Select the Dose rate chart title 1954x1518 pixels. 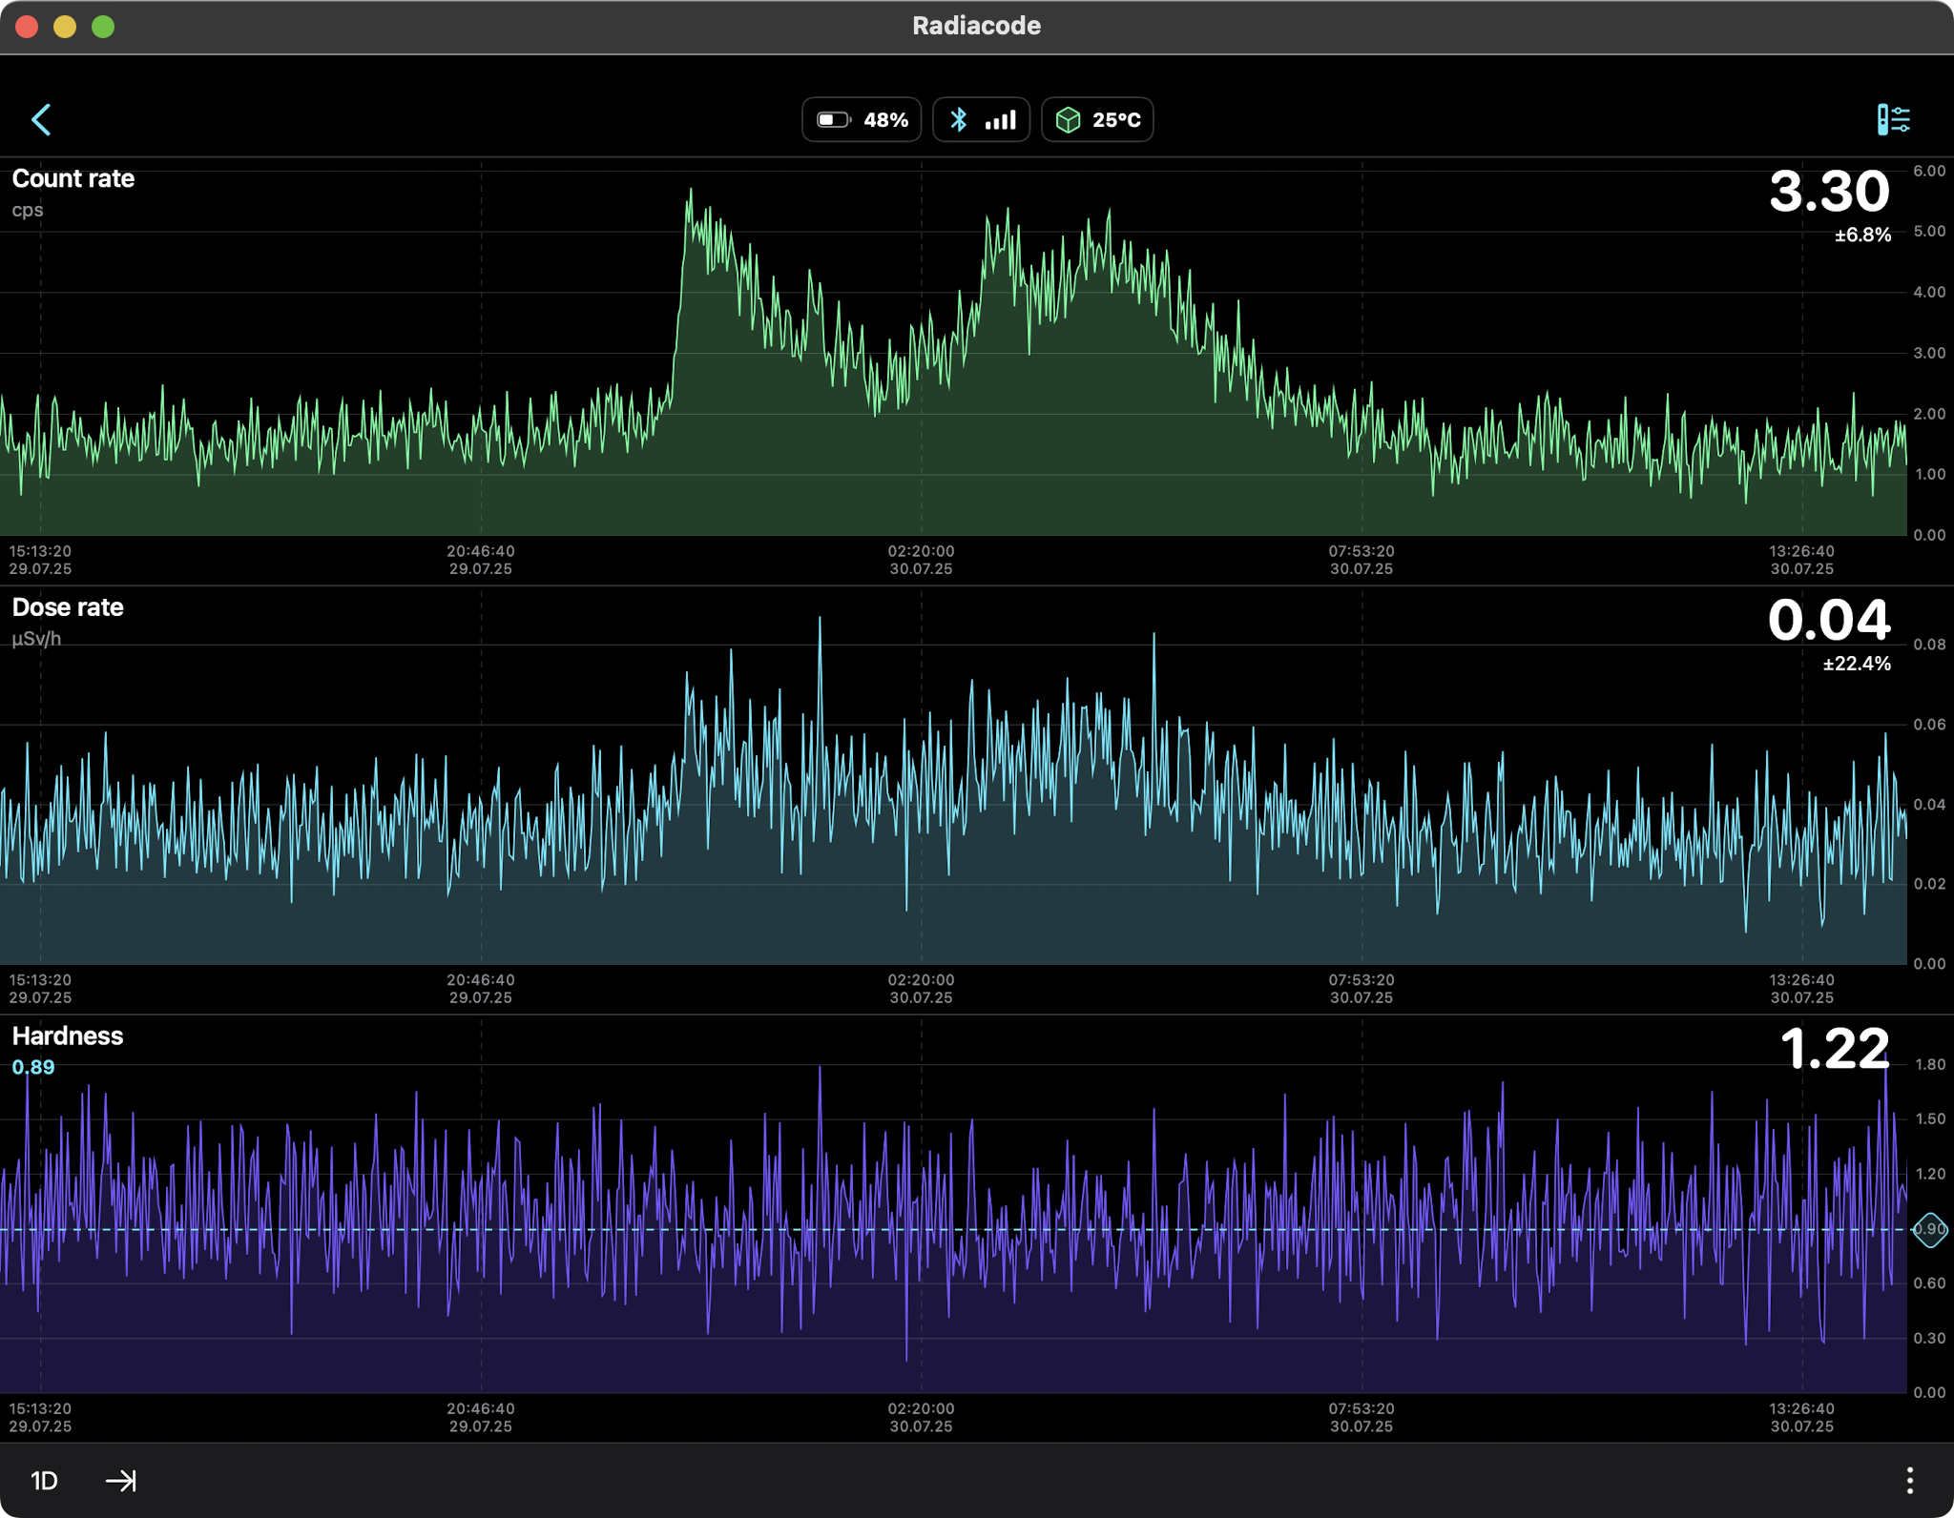pyautogui.click(x=68, y=608)
